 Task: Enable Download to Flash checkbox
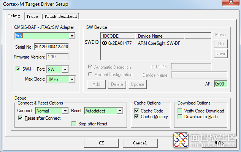point(180,117)
